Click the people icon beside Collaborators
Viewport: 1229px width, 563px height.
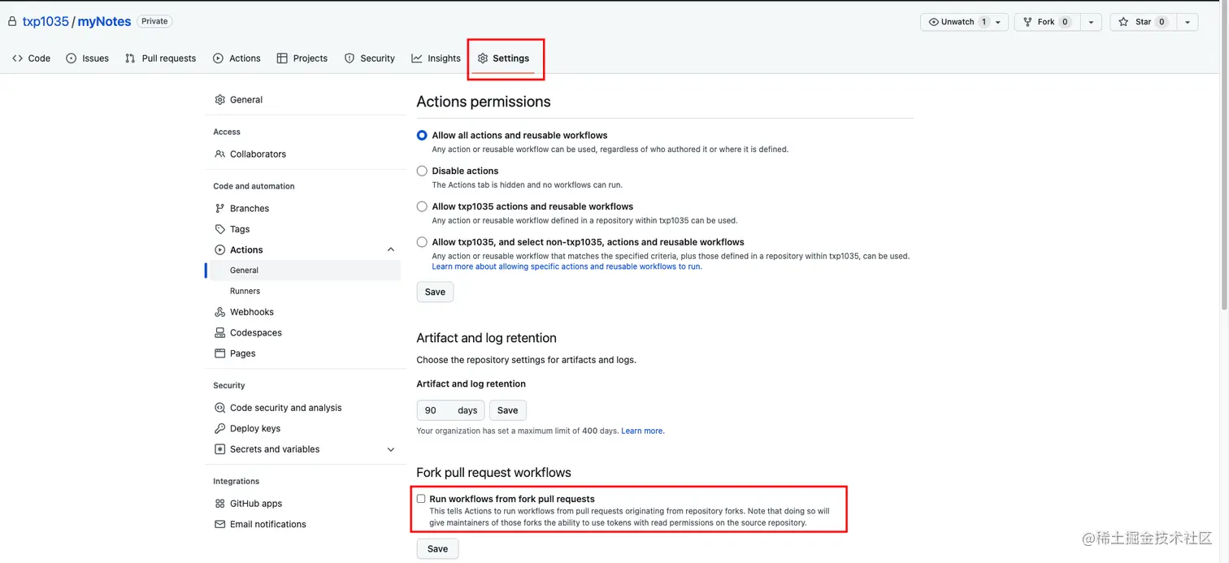(219, 154)
